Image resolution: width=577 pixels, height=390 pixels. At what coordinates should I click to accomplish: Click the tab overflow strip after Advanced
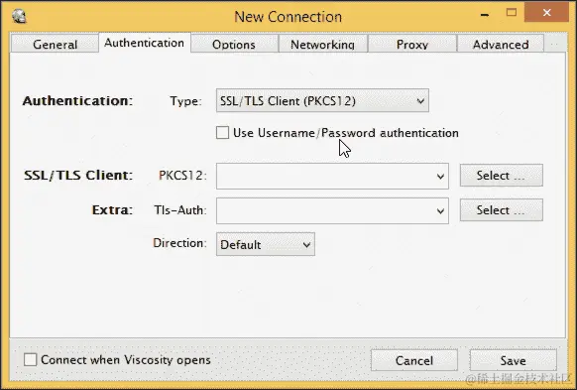(x=555, y=44)
